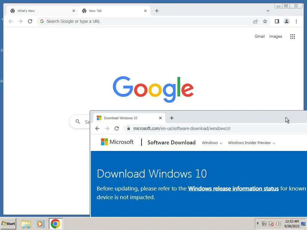Click the Google search box magnifier
307x230 pixels.
point(78,122)
